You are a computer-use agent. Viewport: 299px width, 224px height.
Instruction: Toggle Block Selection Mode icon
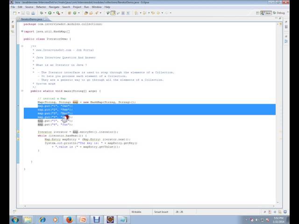(x=123, y=13)
